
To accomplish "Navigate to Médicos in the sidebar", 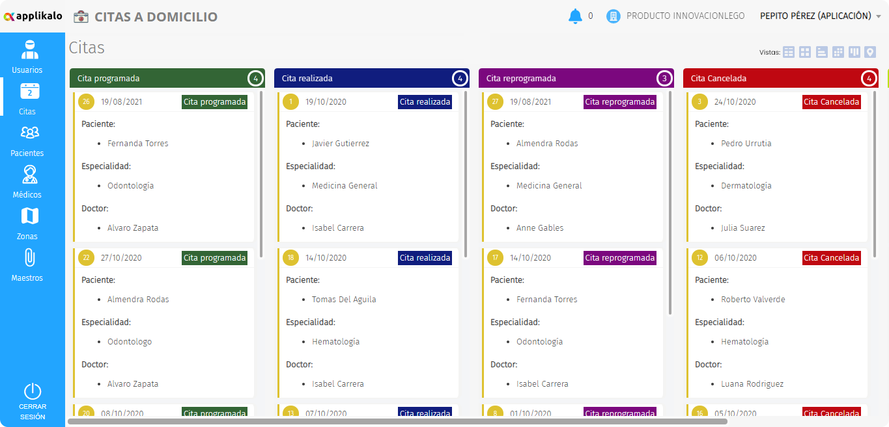I will coord(27,181).
